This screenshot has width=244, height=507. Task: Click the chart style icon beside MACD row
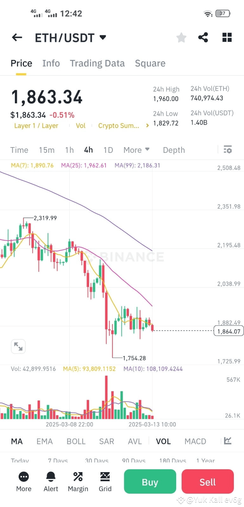[x=227, y=441]
